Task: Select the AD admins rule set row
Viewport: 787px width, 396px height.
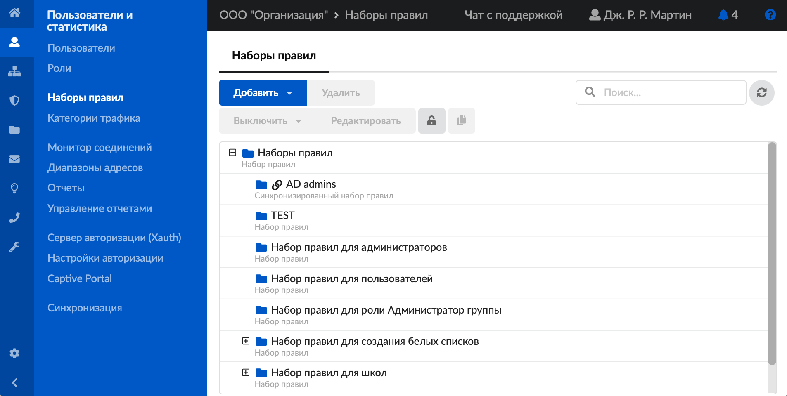Action: [493, 189]
